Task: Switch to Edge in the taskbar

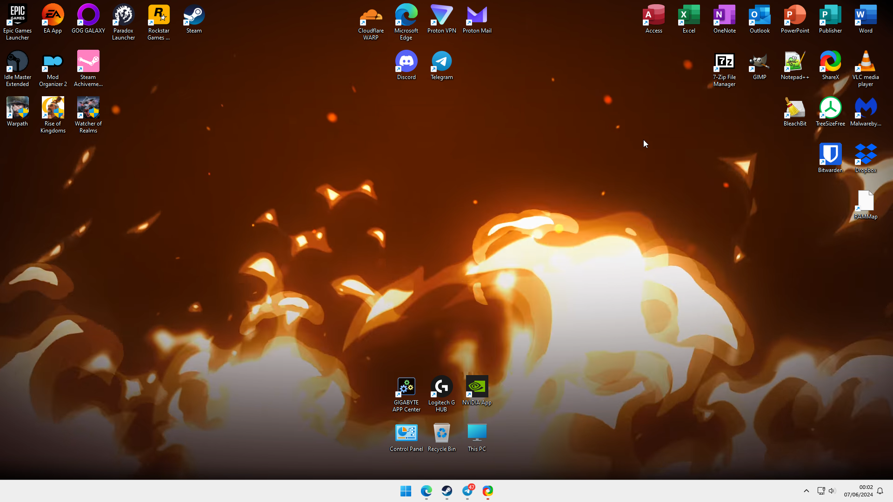Action: tap(427, 491)
